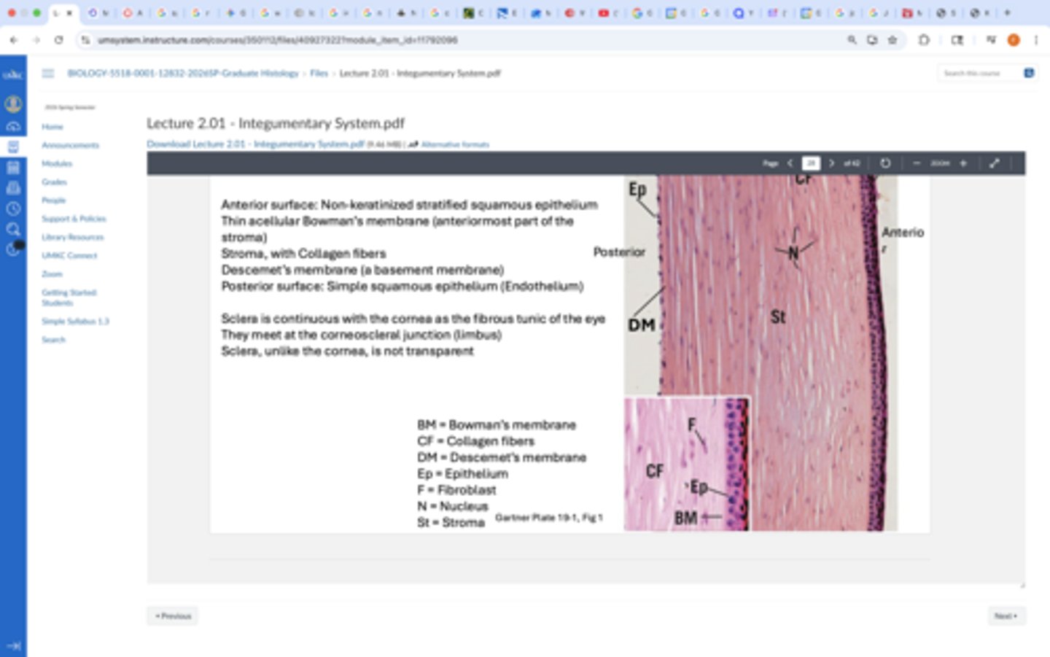The image size is (1050, 657).
Task: Open the People course link
Action: coord(53,200)
